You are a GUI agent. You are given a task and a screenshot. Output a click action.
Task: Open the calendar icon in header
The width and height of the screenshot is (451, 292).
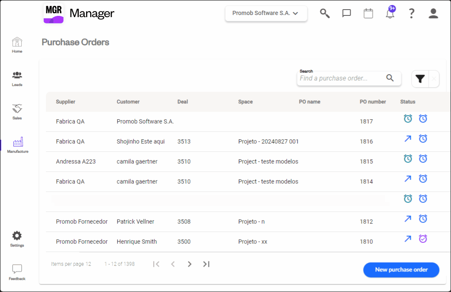(x=368, y=13)
